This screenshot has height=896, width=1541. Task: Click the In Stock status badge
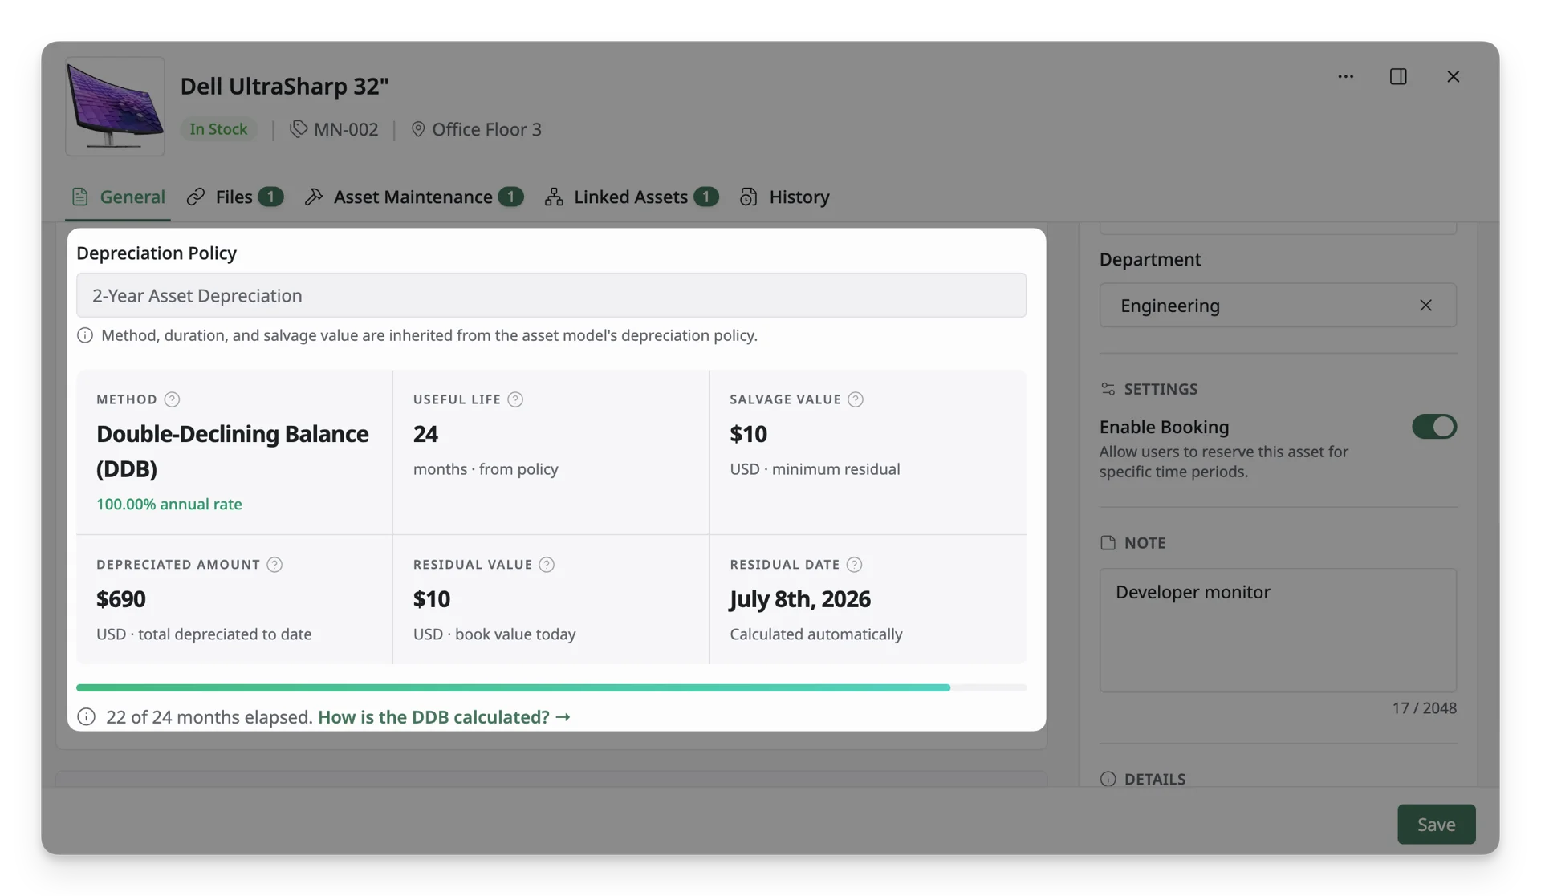(218, 129)
